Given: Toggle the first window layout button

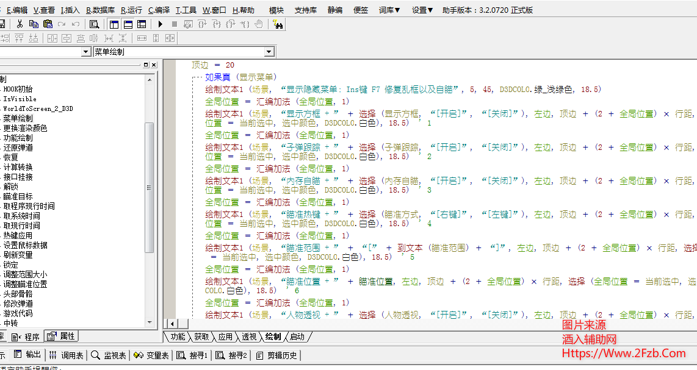Looking at the screenshot, I should 114,24.
